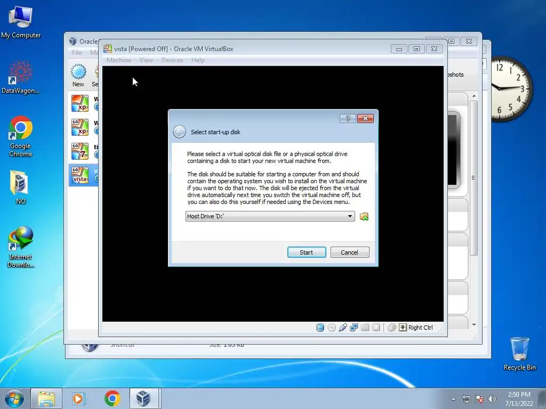The height and width of the screenshot is (409, 546).
Task: Click the dialog help question mark button
Action: (x=348, y=119)
